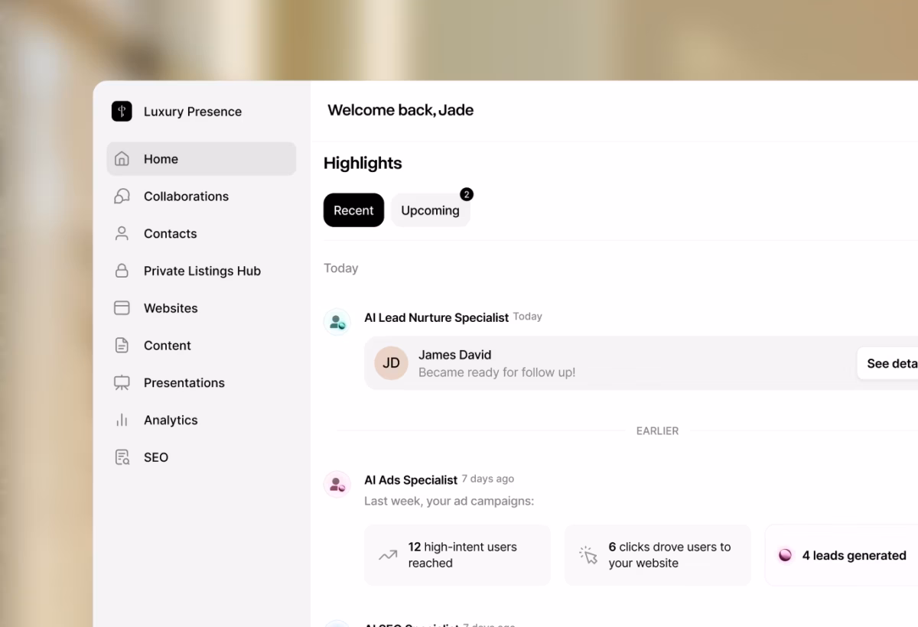Image resolution: width=918 pixels, height=627 pixels.
Task: Click the Websites browser window icon
Action: pyautogui.click(x=122, y=308)
